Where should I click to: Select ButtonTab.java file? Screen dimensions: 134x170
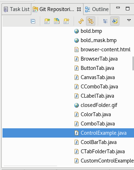[97, 68]
